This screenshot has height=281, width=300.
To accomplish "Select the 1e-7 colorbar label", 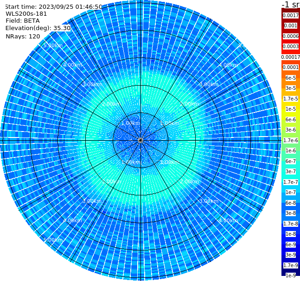I will pyautogui.click(x=291, y=192).
